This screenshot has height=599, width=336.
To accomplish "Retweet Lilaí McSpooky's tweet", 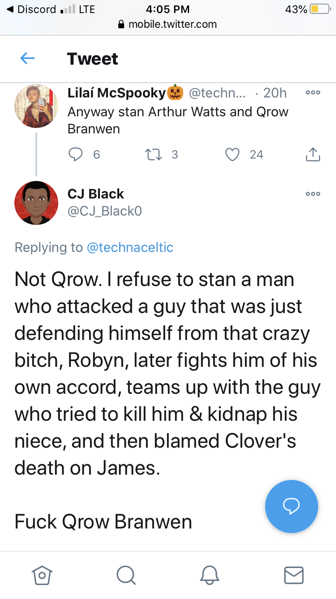I will [x=155, y=154].
